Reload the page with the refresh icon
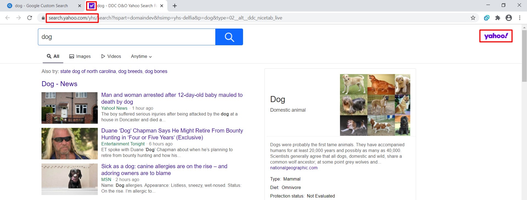Screen dimensions: 527x200 coord(30,18)
